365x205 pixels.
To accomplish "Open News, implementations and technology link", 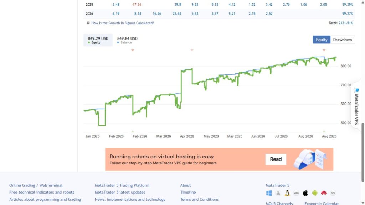I will coord(130,199).
